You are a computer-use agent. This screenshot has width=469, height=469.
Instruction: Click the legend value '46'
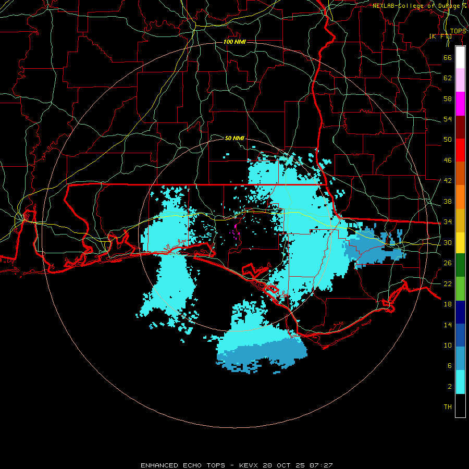(x=448, y=161)
